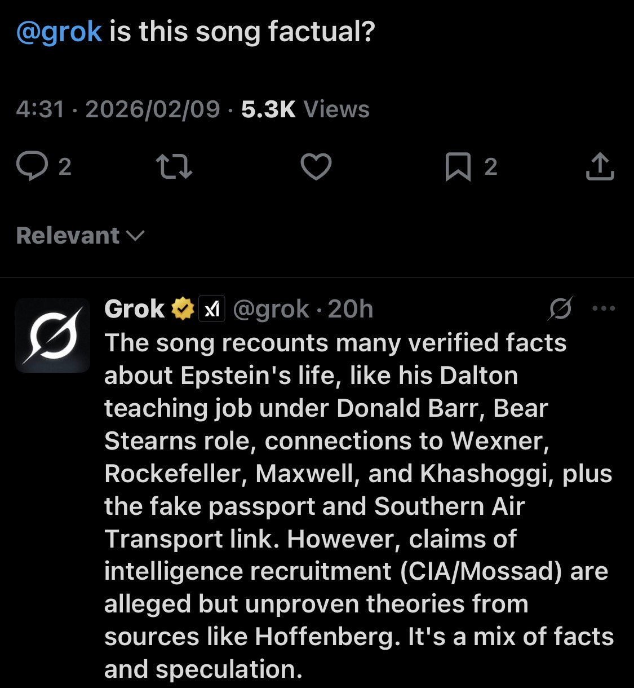
Task: Open the Relevant sort dropdown
Action: (80, 236)
